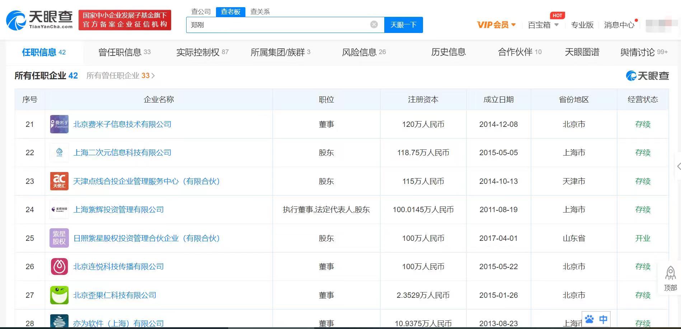Open the 北京费米子信息技术有限公司 logo thumbnail
This screenshot has height=329, width=681.
point(59,124)
